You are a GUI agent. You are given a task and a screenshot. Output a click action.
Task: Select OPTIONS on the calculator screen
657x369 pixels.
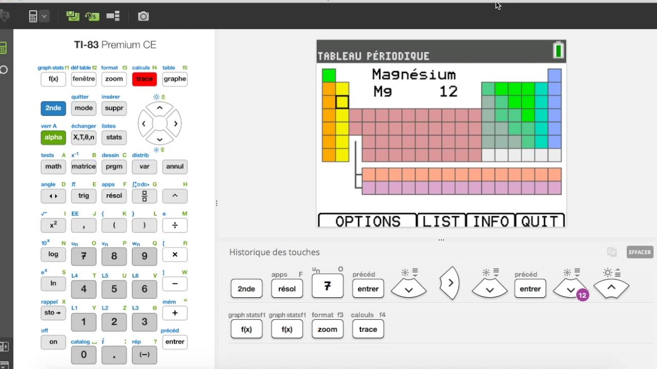pyautogui.click(x=368, y=221)
